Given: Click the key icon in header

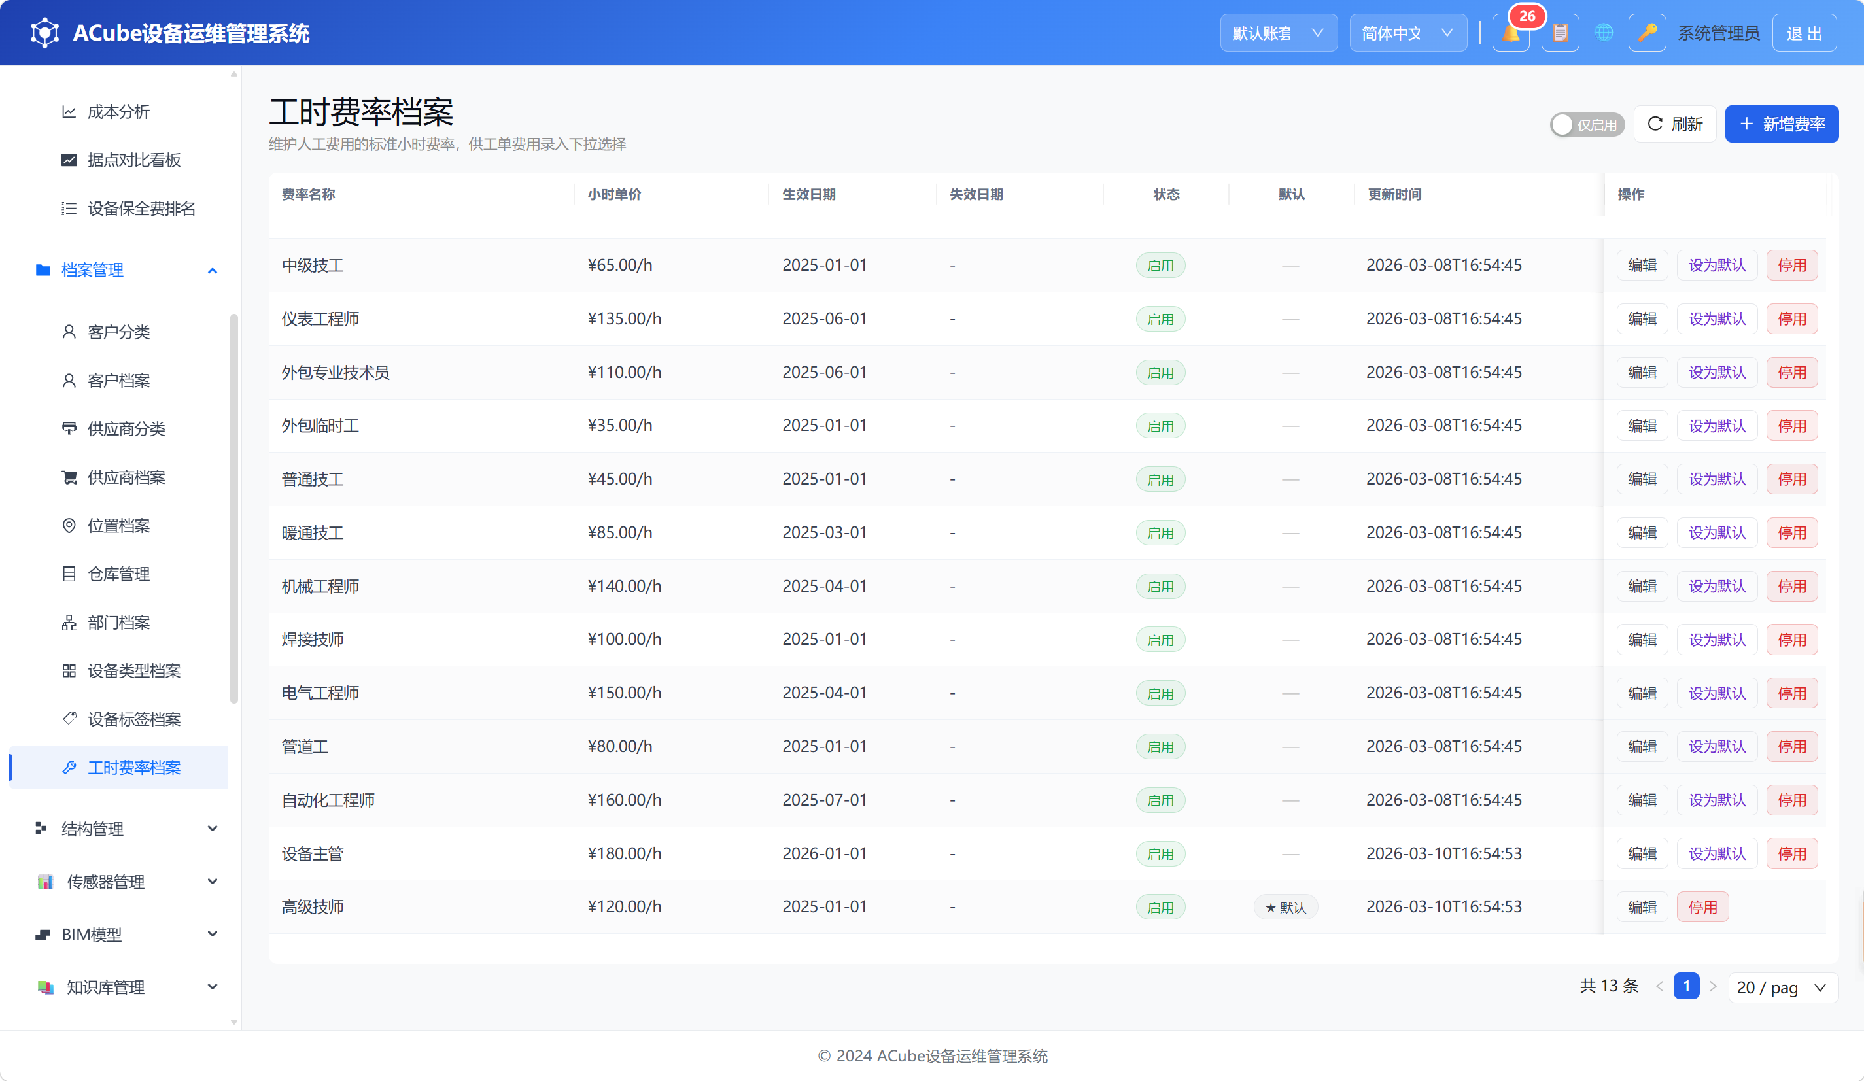Looking at the screenshot, I should [x=1647, y=33].
